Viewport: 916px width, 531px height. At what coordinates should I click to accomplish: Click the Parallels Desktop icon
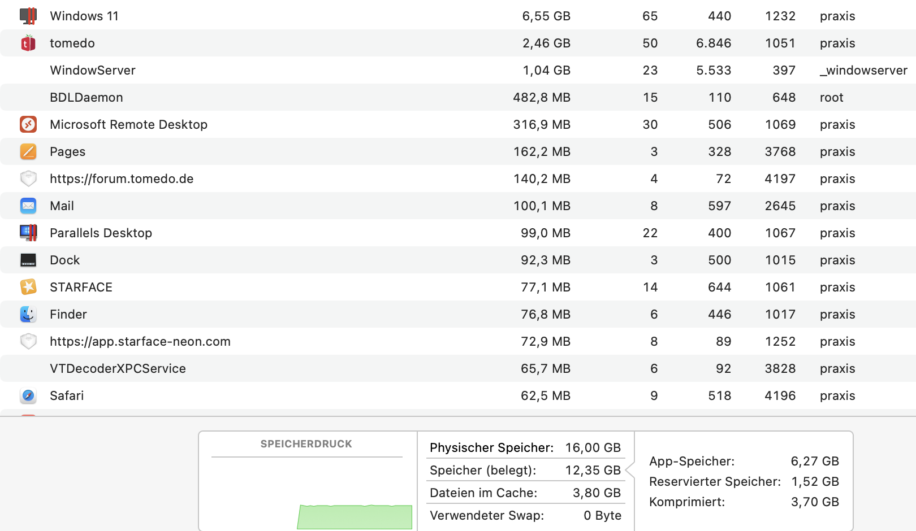[x=28, y=233]
